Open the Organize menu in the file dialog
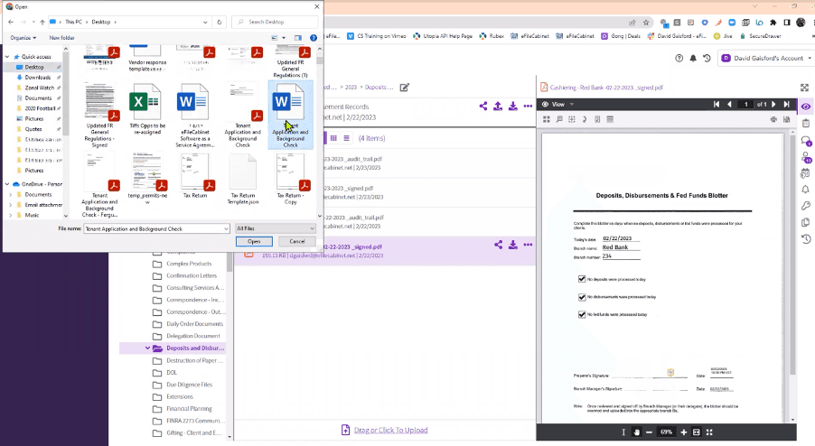The width and height of the screenshot is (815, 446). [23, 38]
